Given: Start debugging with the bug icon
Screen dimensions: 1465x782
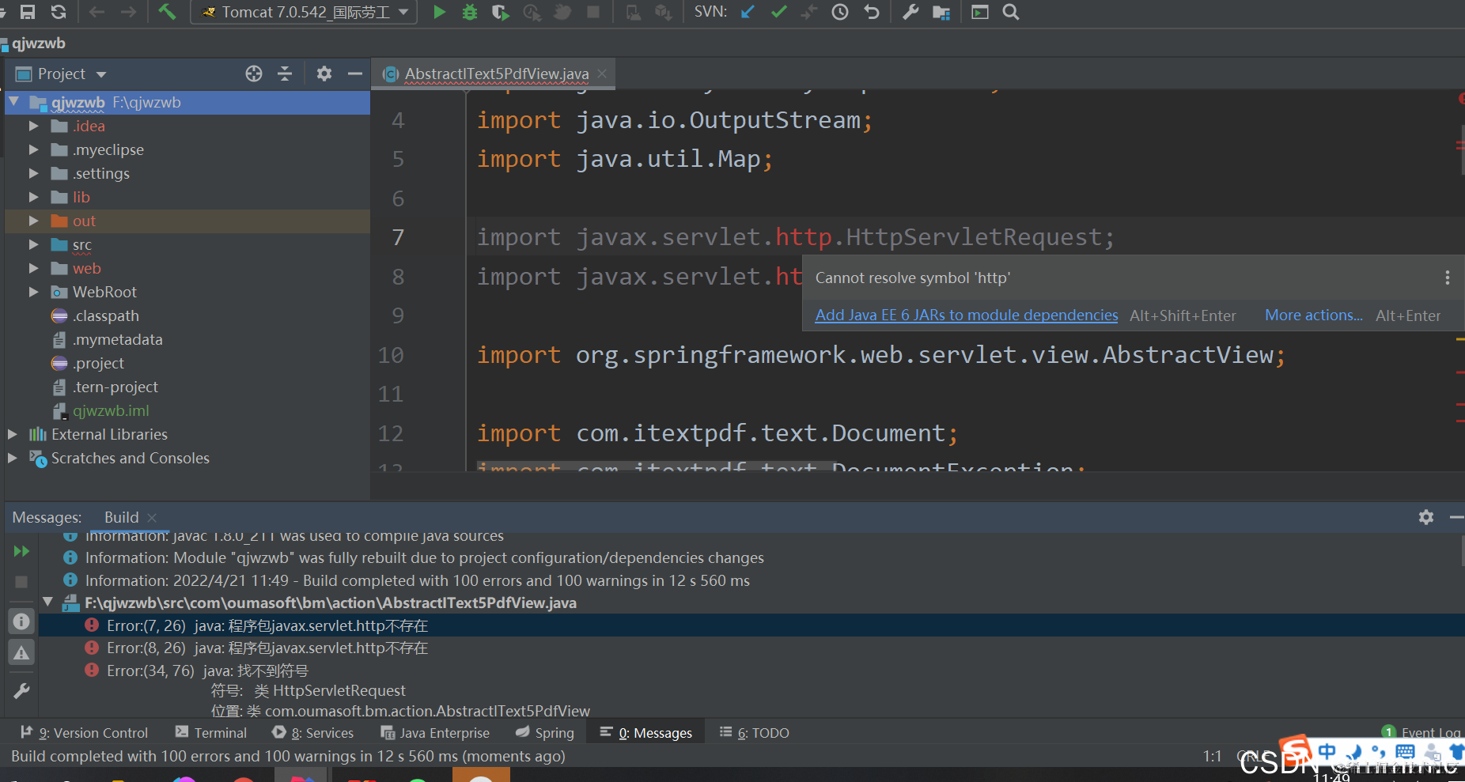Looking at the screenshot, I should click(470, 12).
